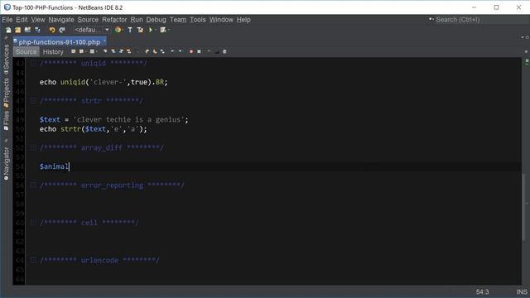Select the Chrome browser icon in toolbar
The height and width of the screenshot is (298, 530).
(x=118, y=30)
